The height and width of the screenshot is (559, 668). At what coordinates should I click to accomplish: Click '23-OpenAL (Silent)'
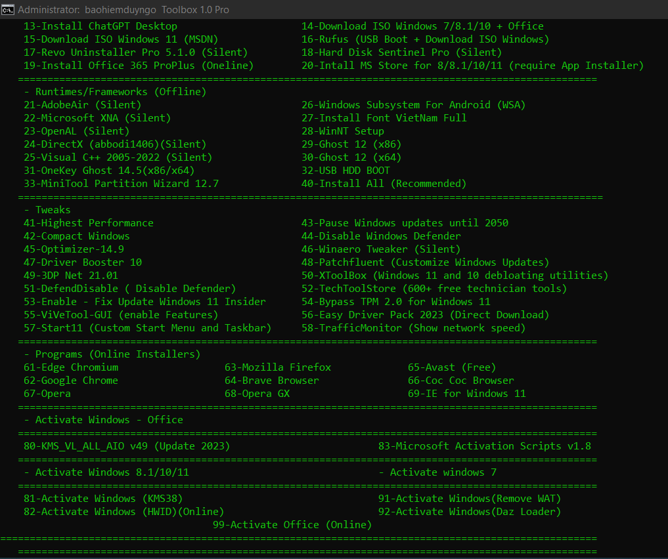pyautogui.click(x=76, y=131)
